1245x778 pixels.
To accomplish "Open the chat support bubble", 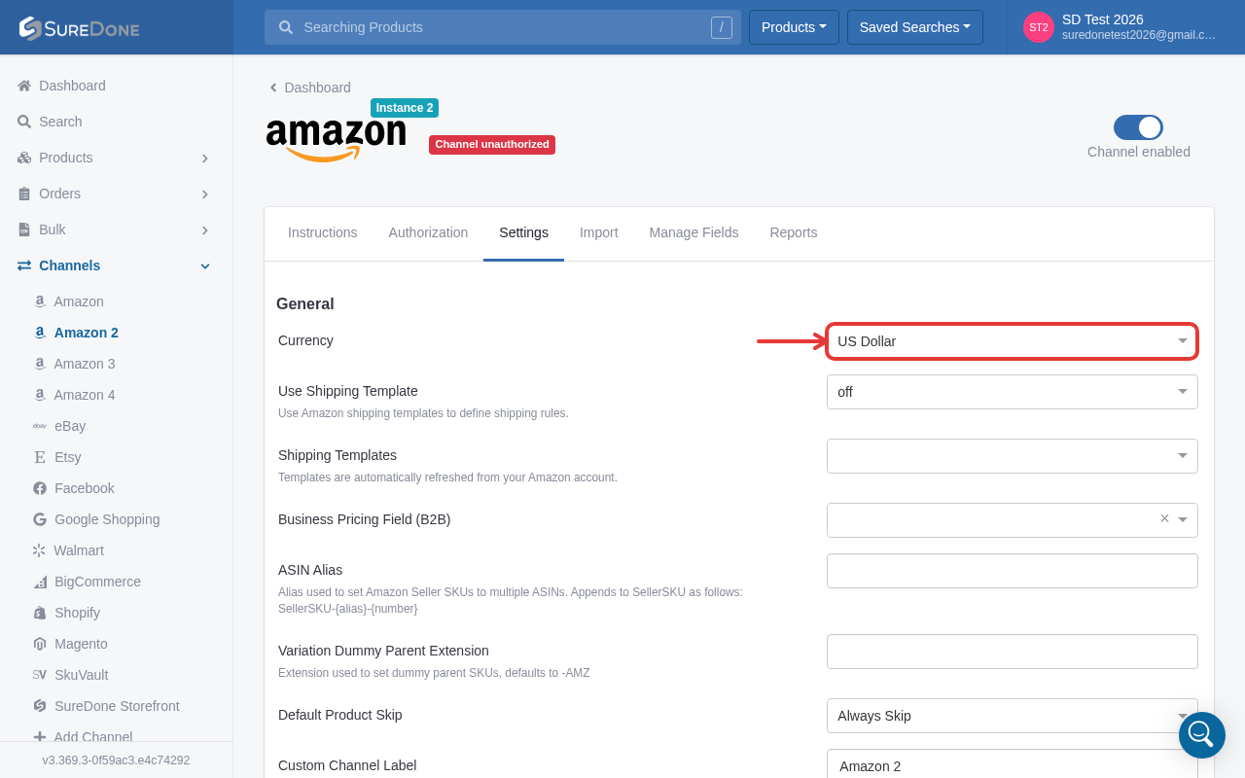I will [x=1202, y=735].
